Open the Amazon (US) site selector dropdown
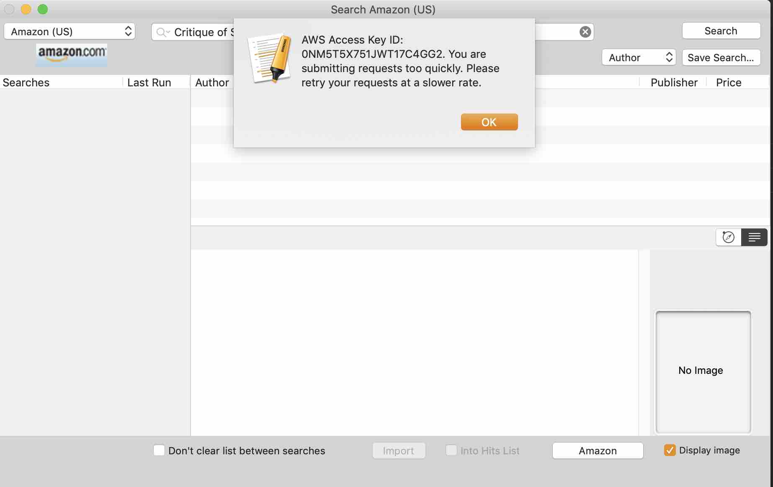The height and width of the screenshot is (487, 773). click(x=70, y=31)
